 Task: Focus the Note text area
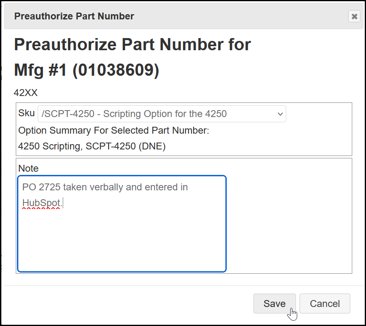[121, 235]
